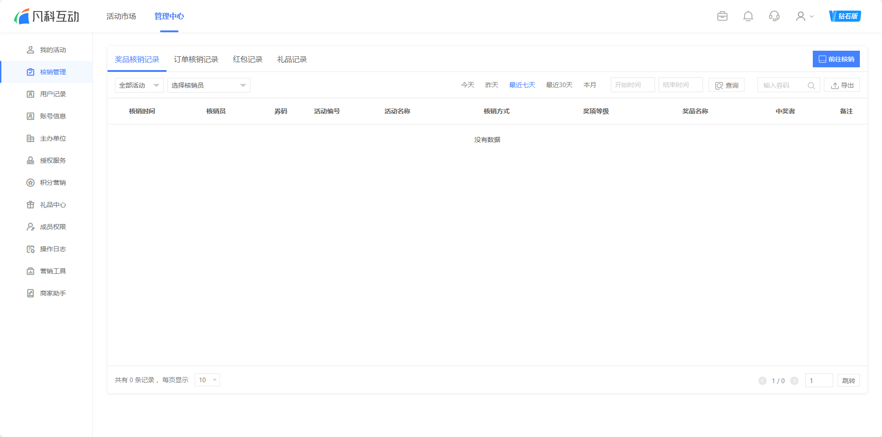This screenshot has width=882, height=437.
Task: Open 礼品中心 from the sidebar
Action: pos(53,204)
